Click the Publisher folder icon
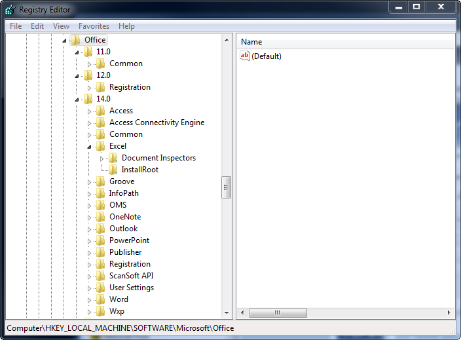Image resolution: width=461 pixels, height=340 pixels. pyautogui.click(x=101, y=252)
